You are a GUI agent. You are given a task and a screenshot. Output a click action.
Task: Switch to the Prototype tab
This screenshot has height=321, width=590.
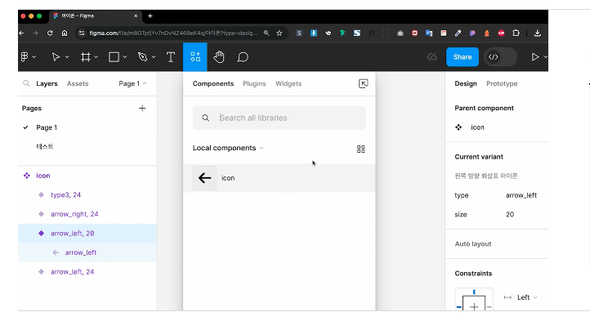pyautogui.click(x=502, y=83)
